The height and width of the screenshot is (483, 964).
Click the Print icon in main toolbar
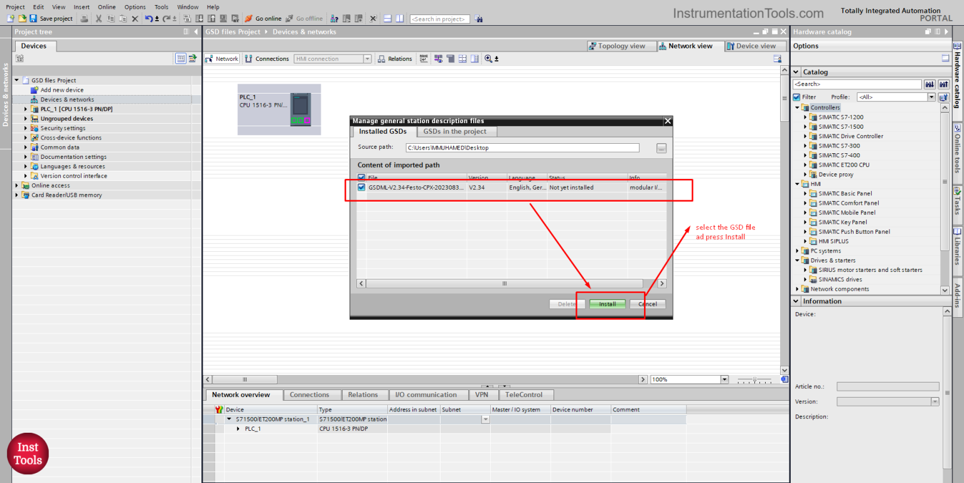(x=84, y=19)
